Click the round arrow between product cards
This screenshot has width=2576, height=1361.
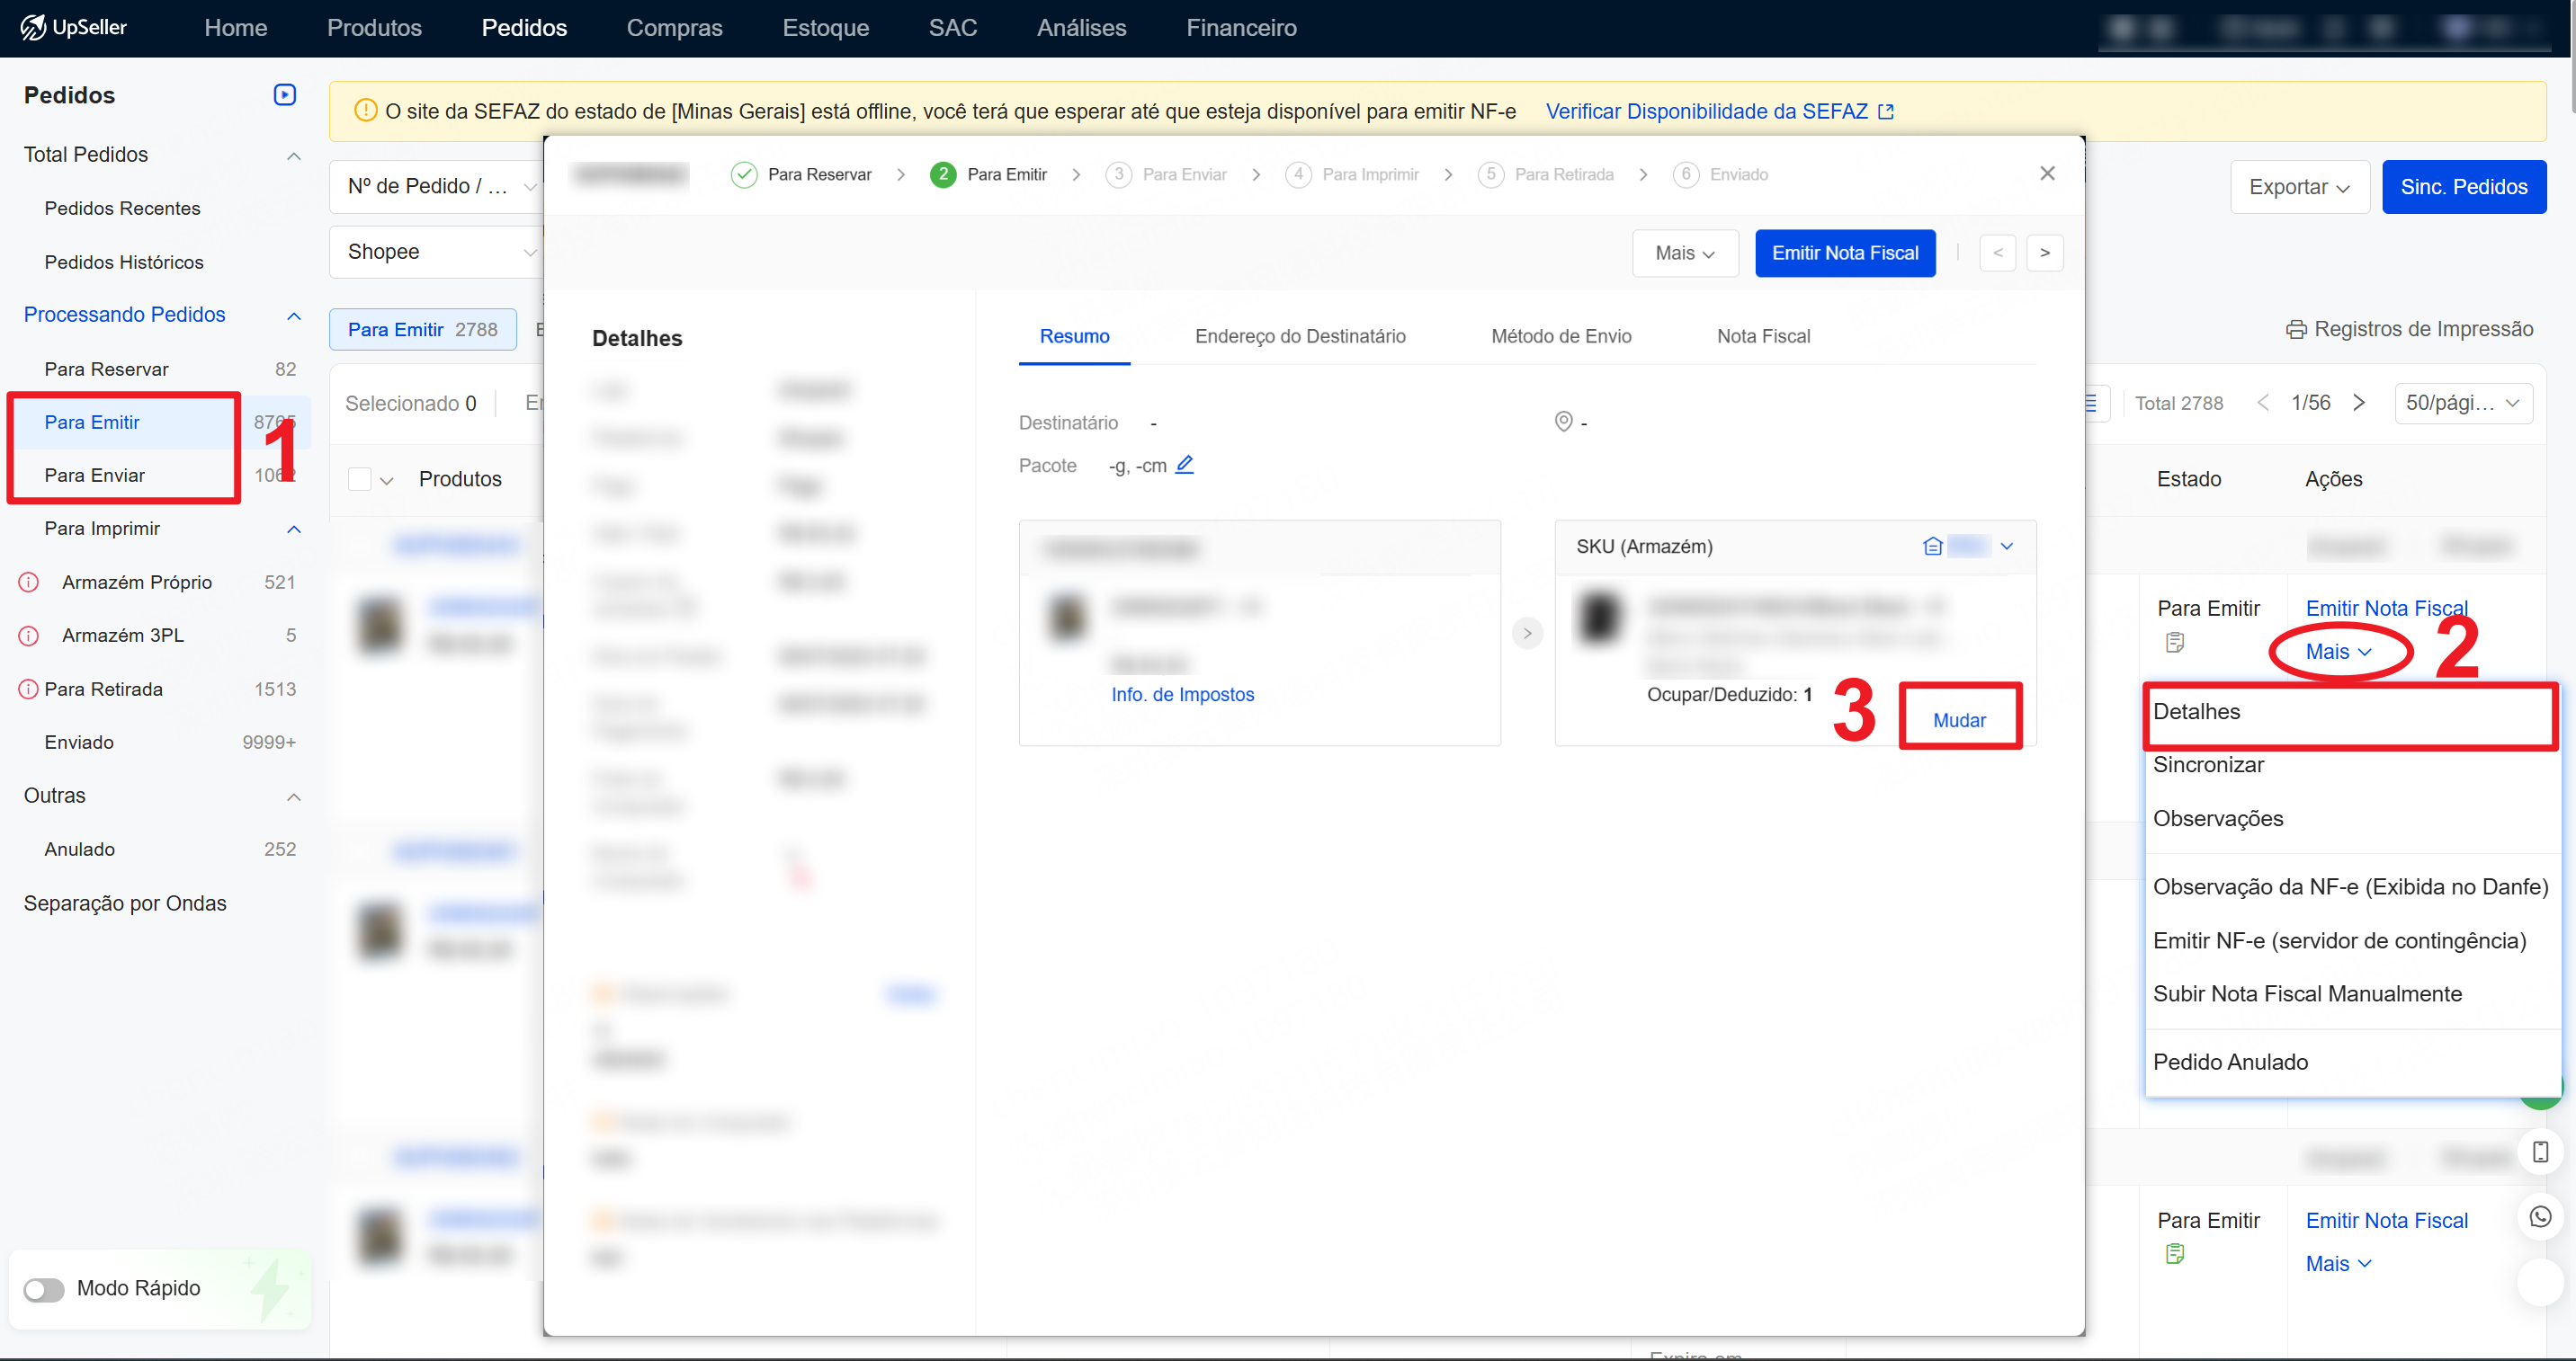point(1527,633)
